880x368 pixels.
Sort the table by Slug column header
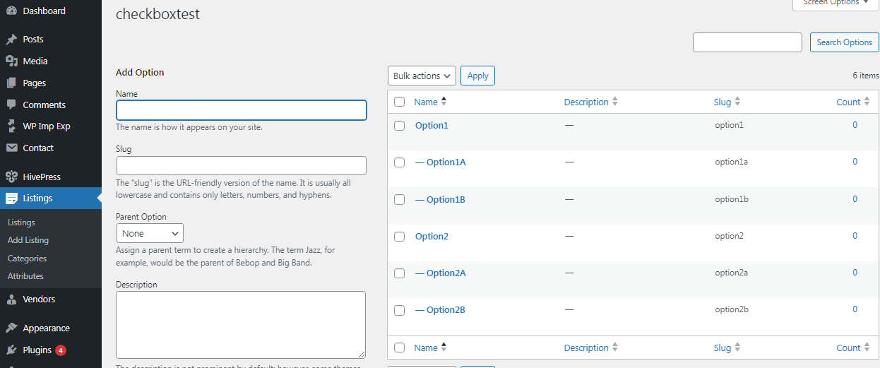coord(723,102)
